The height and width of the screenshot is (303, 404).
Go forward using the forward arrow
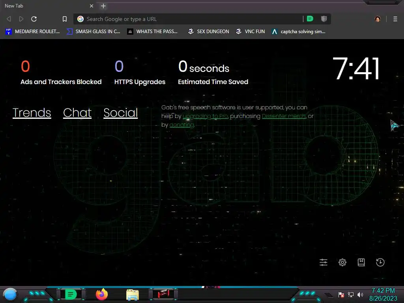click(21, 19)
